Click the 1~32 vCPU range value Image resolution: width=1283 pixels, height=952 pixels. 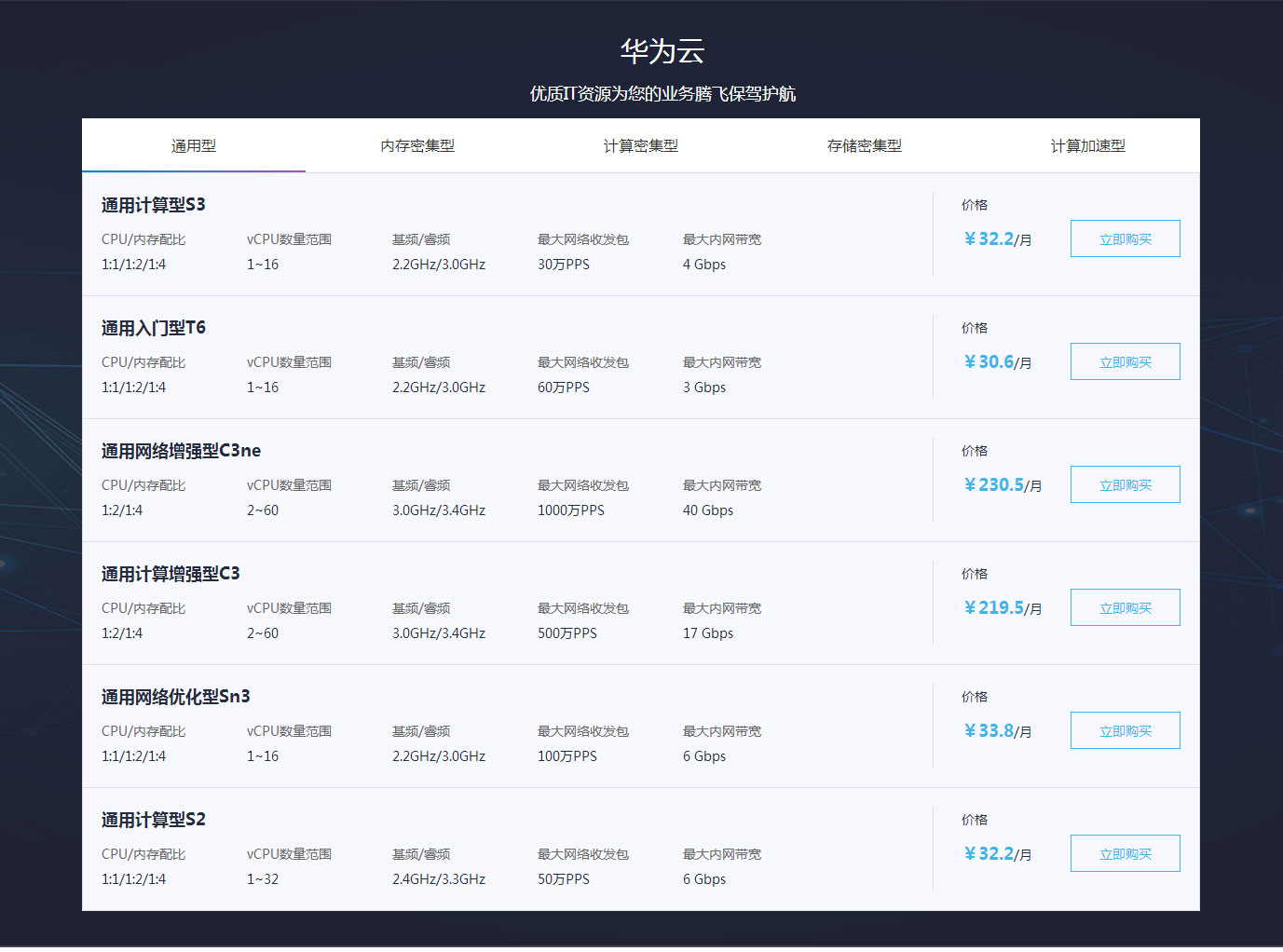coord(263,879)
